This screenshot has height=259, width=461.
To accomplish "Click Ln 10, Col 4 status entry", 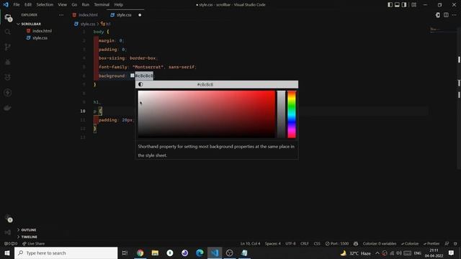I will pos(250,244).
